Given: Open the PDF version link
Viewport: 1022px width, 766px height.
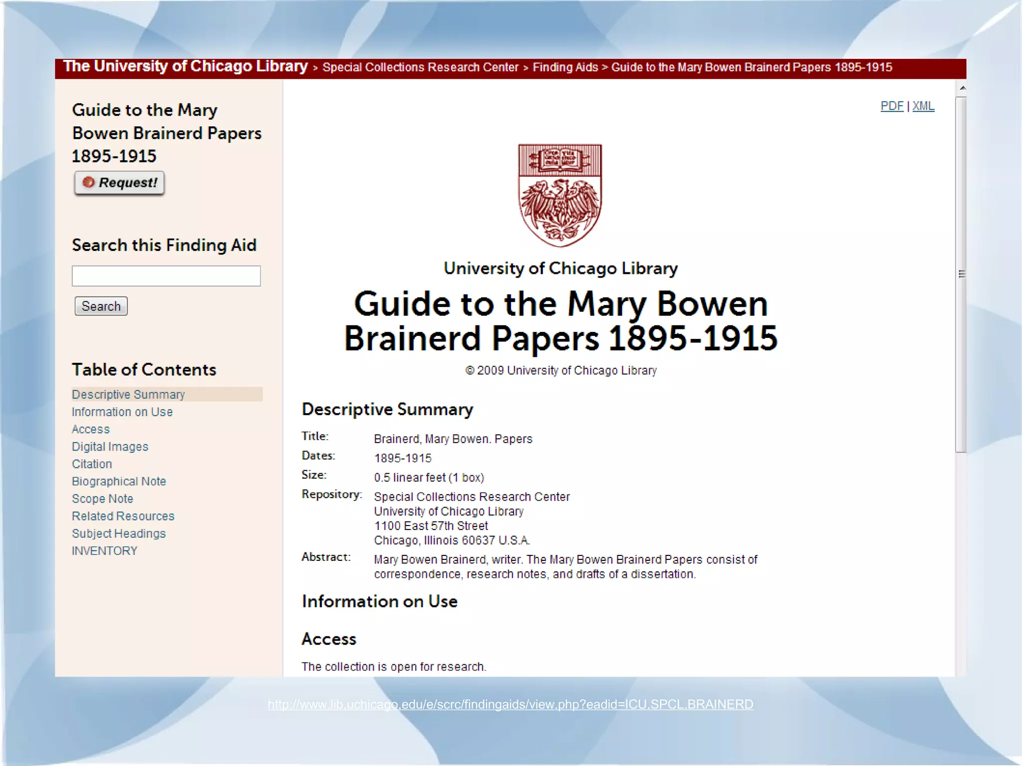Looking at the screenshot, I should pos(892,106).
